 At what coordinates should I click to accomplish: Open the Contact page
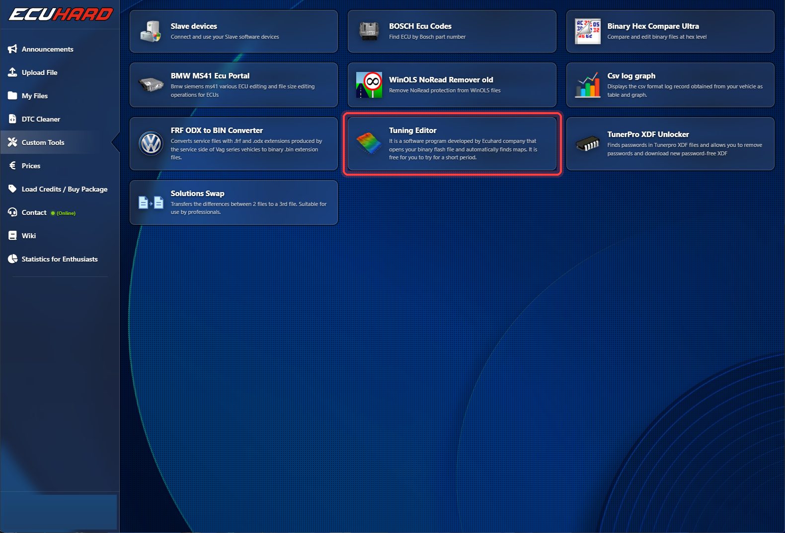click(x=60, y=212)
